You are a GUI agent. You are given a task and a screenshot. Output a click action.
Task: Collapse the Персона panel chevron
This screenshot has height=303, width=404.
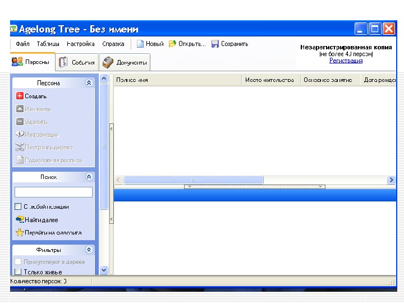click(x=89, y=82)
